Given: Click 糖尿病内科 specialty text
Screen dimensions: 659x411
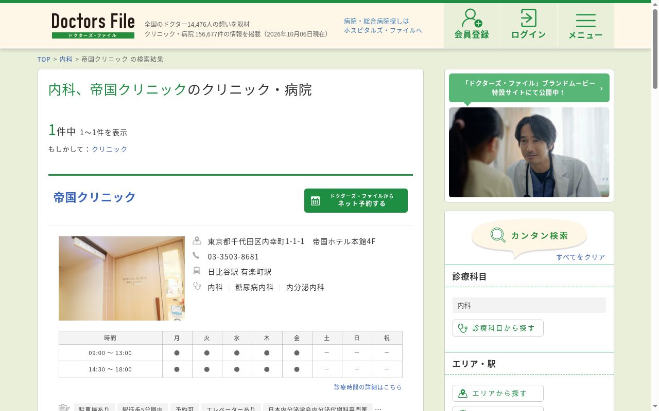Looking at the screenshot, I should point(254,287).
